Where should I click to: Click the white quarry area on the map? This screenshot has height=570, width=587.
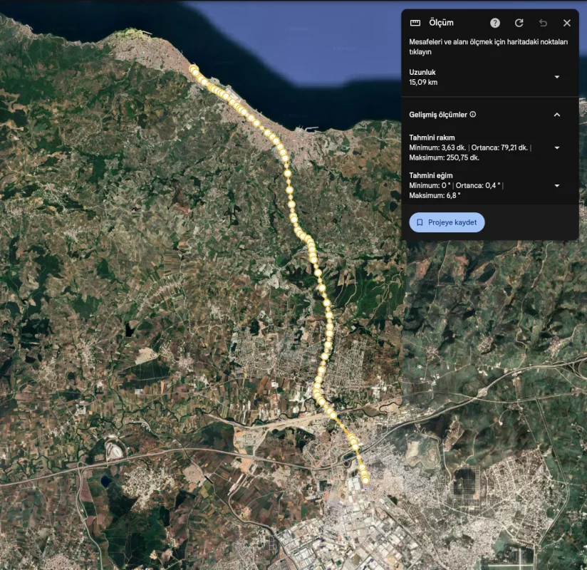tap(115, 449)
